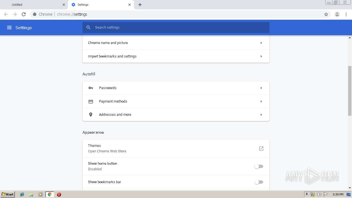Turn on Show bookmarks bar toggle
The width and height of the screenshot is (352, 198).
pyautogui.click(x=259, y=182)
